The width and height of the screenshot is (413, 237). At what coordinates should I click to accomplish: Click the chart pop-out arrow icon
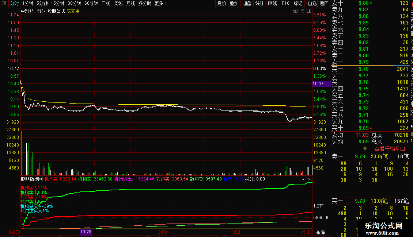pos(296,11)
